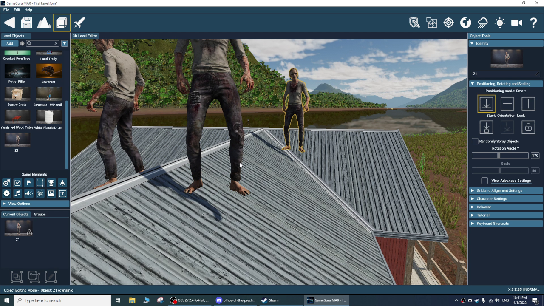
Task: Enable Randomly Spray Objects checkbox
Action: coord(475,141)
